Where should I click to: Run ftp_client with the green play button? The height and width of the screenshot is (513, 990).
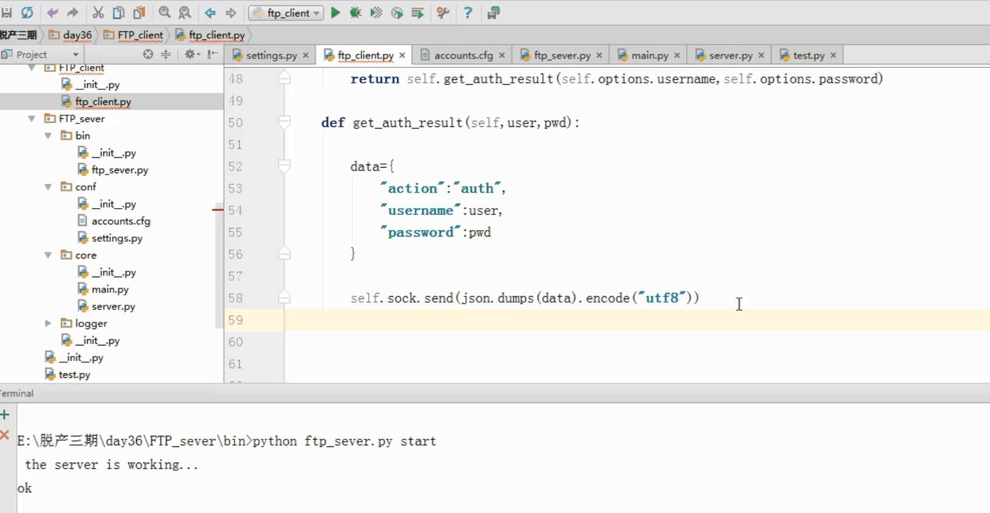tap(336, 12)
